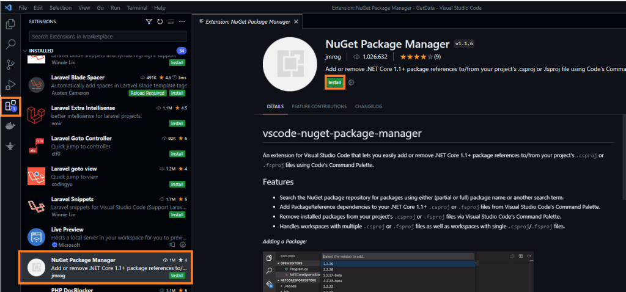Open the Terminal menu
This screenshot has height=292, width=626.
pyautogui.click(x=136, y=7)
